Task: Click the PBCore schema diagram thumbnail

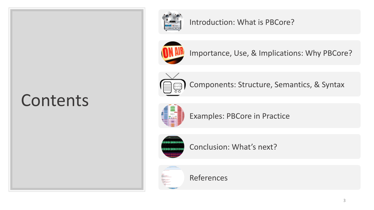Action: click(x=173, y=116)
